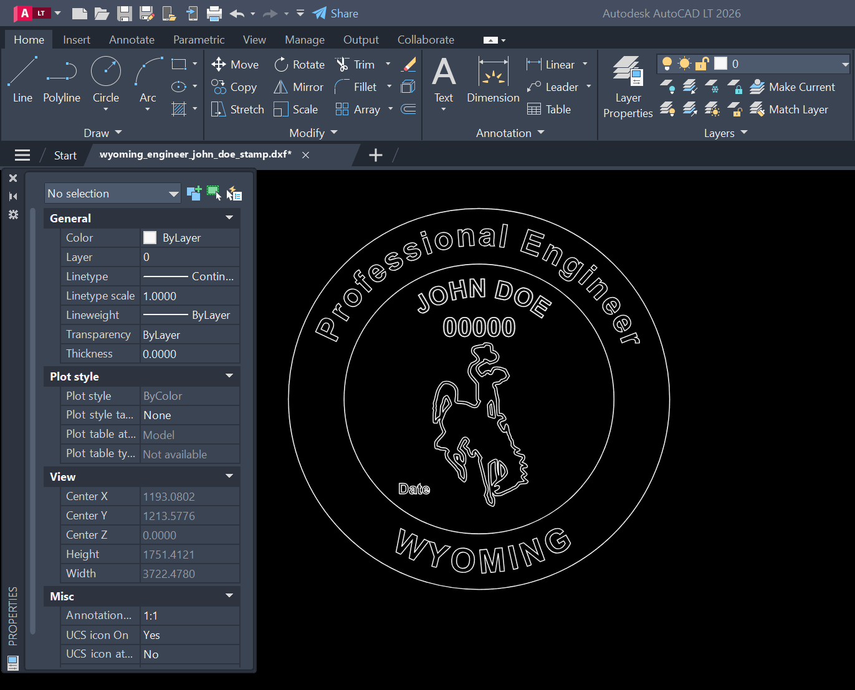Open Layer Properties manager

pos(628,87)
